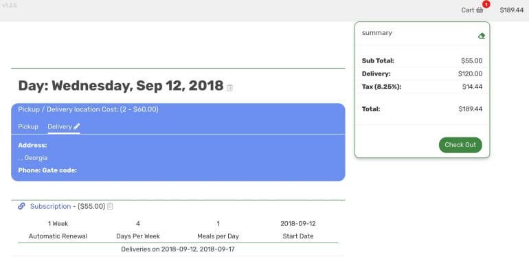Select the Delivery tab

tap(60, 127)
